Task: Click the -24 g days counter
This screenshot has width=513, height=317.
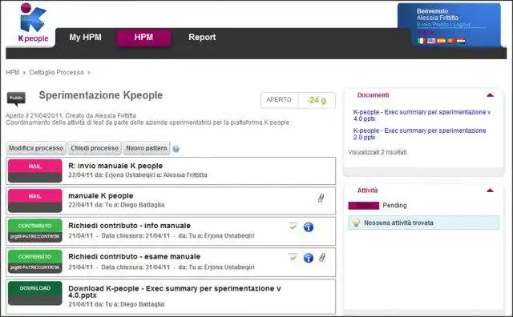Action: [x=317, y=100]
